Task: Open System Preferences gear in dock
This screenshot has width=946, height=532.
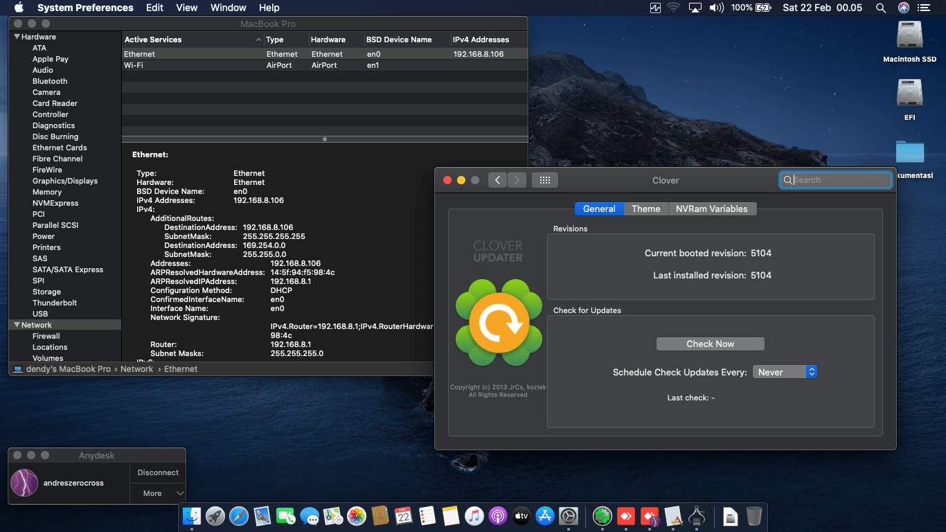Action: (x=569, y=516)
